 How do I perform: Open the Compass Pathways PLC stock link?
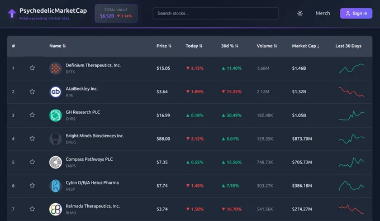(x=89, y=159)
